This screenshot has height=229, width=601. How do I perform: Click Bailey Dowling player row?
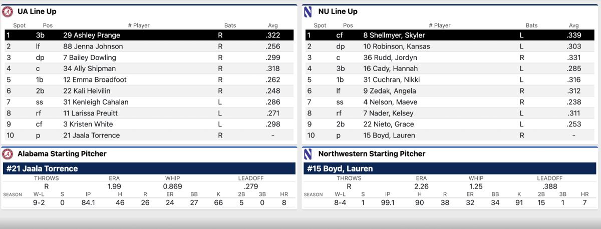[x=149, y=57]
